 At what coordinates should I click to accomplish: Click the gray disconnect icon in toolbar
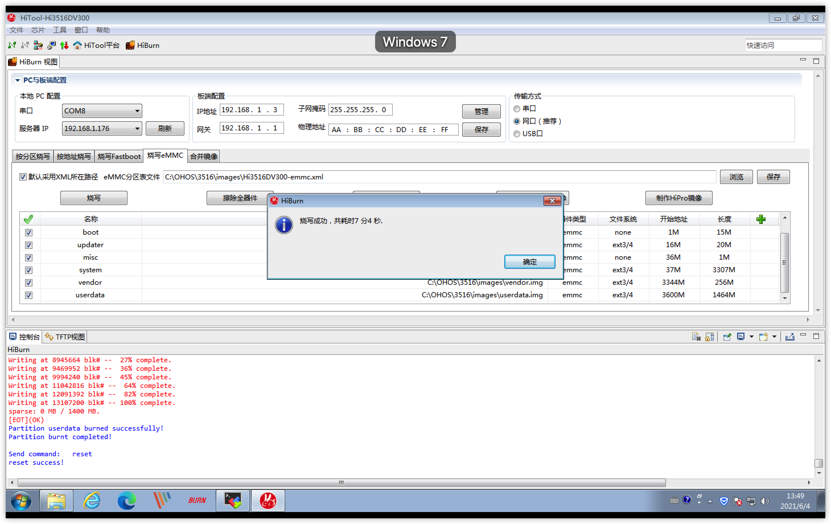[25, 45]
